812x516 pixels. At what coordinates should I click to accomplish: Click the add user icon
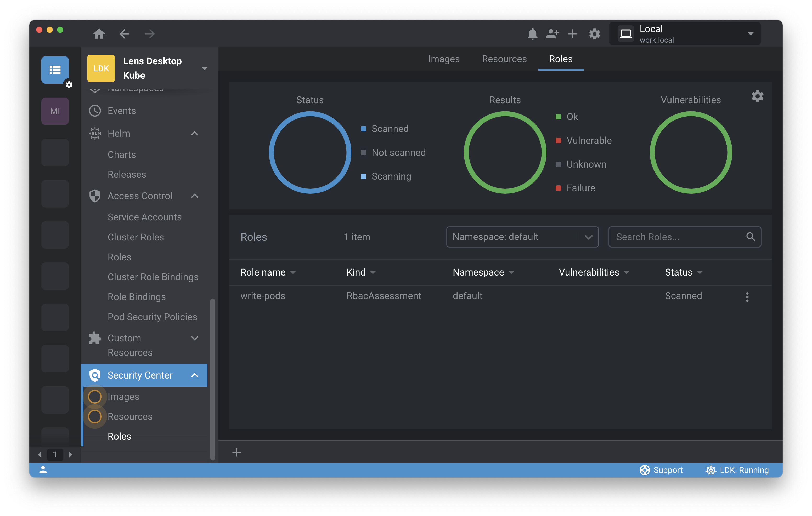(x=552, y=34)
